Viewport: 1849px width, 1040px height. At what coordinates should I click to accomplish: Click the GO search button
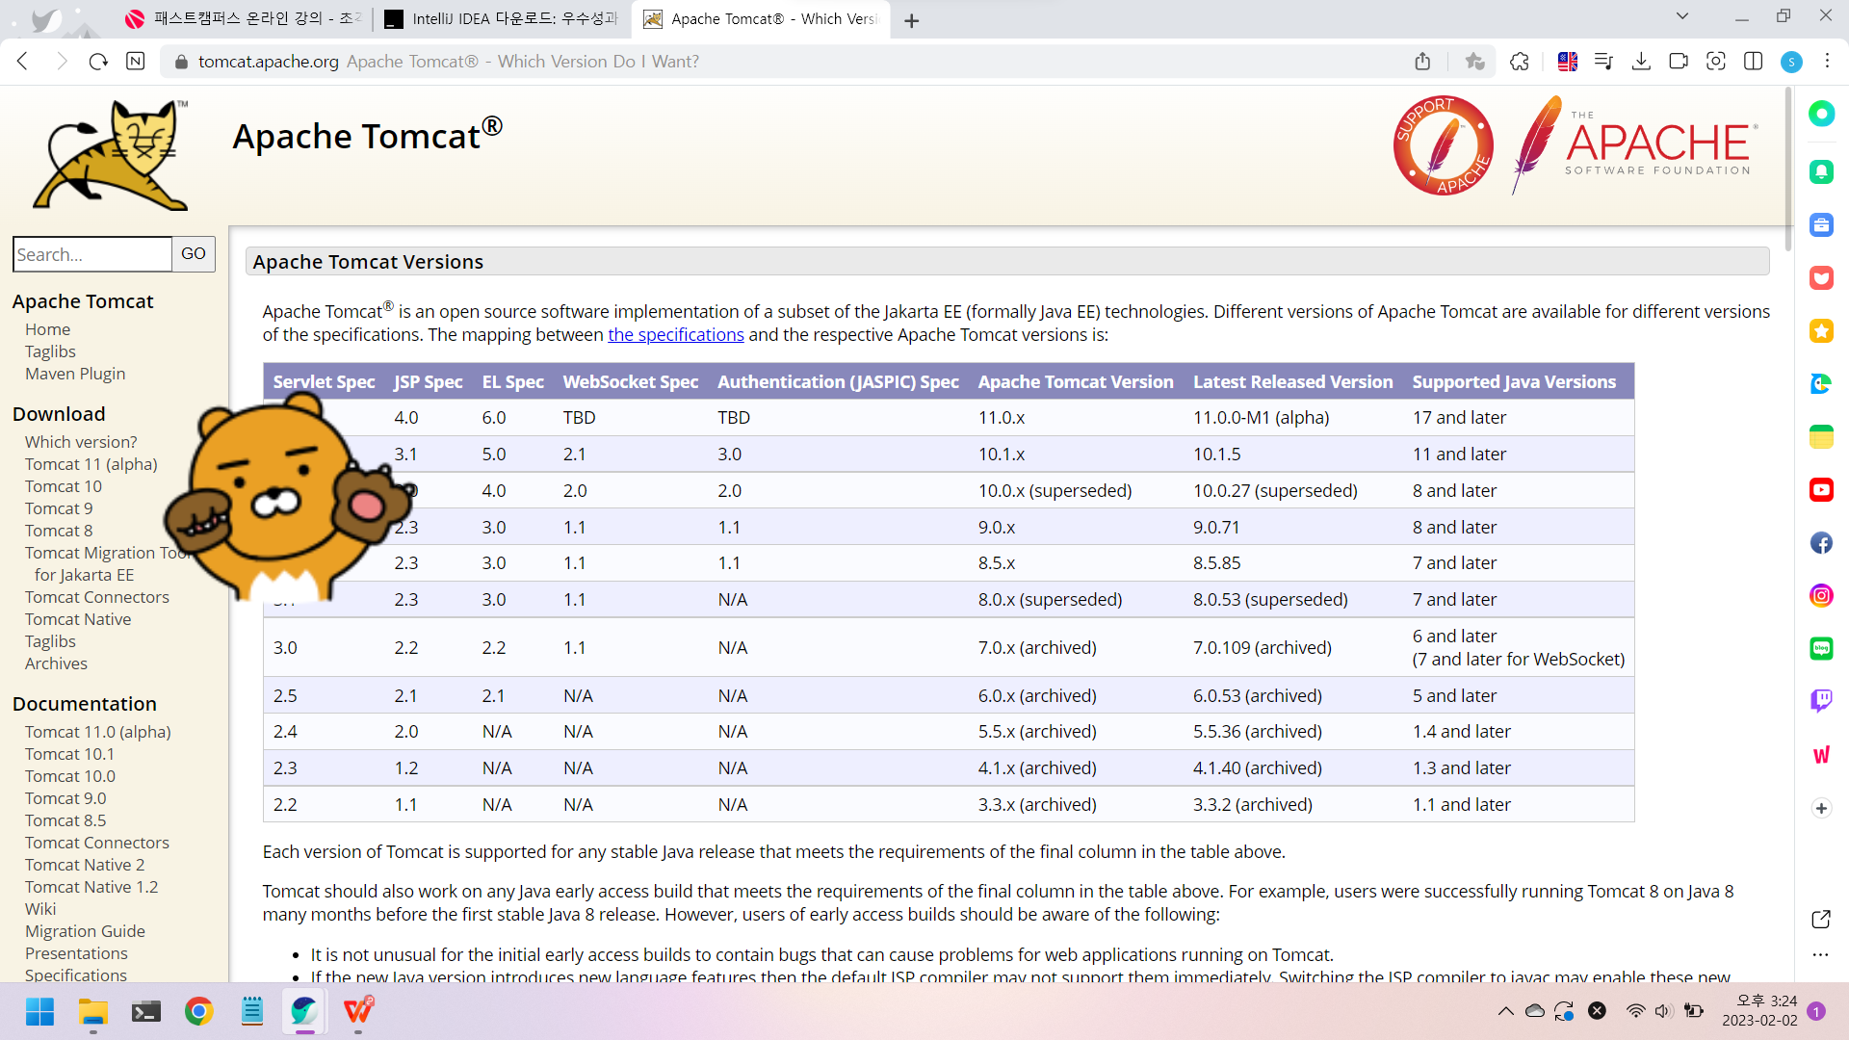tap(194, 254)
